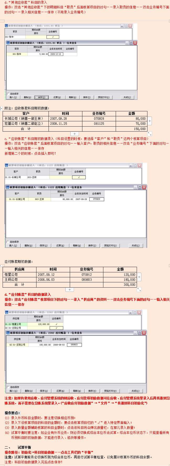This screenshot has height=466, width=170.
Task: Click the add-row plus below the 应付账款 table
Action: coord(70,289)
